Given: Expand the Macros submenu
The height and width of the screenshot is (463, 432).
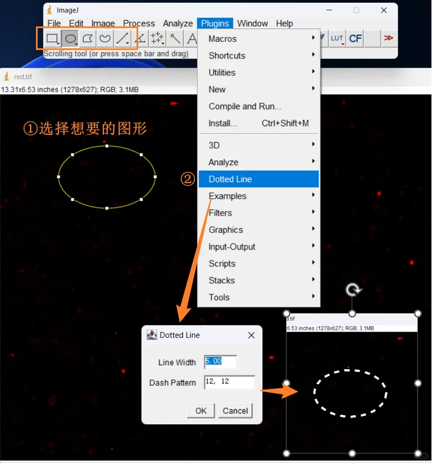Looking at the screenshot, I should (x=258, y=39).
